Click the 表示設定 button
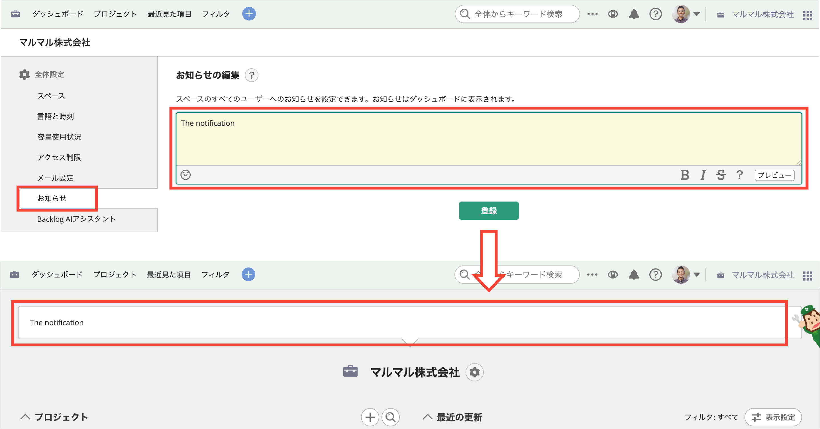Image resolution: width=820 pixels, height=429 pixels. [773, 417]
